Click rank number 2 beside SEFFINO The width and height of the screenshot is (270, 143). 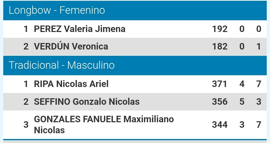pyautogui.click(x=26, y=102)
